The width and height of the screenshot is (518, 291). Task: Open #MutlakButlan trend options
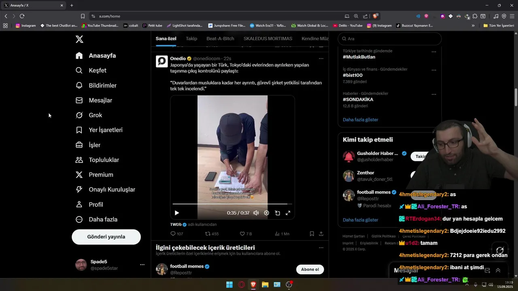coord(434,52)
